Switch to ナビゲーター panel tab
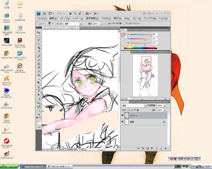The width and height of the screenshot is (212, 169). (125, 52)
